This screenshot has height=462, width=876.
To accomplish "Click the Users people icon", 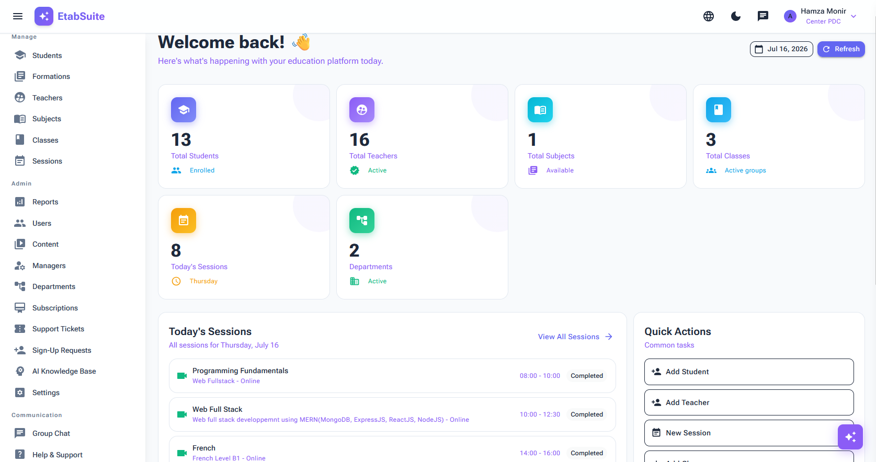I will point(20,223).
